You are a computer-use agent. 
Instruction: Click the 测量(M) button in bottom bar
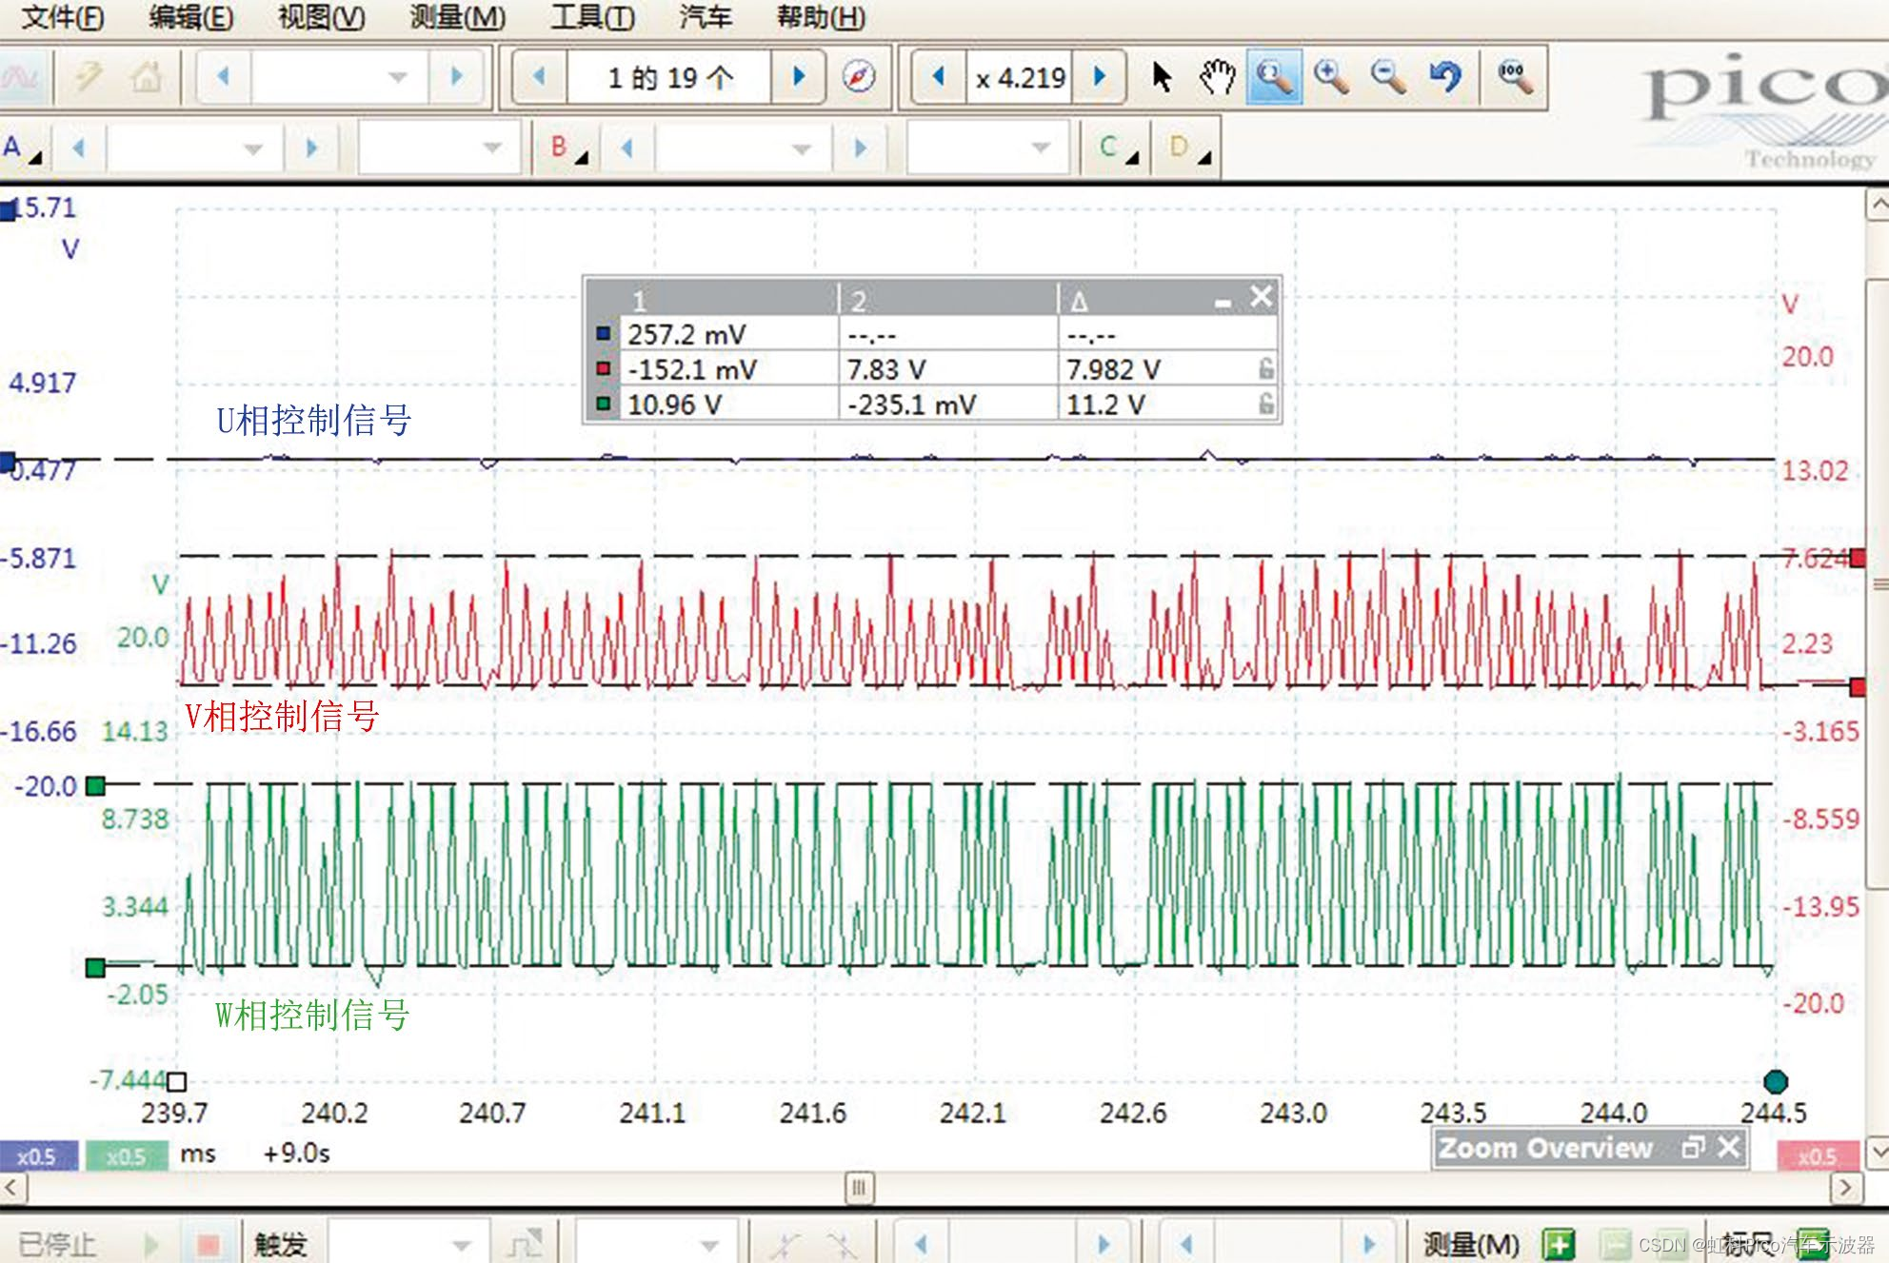coord(1470,1243)
